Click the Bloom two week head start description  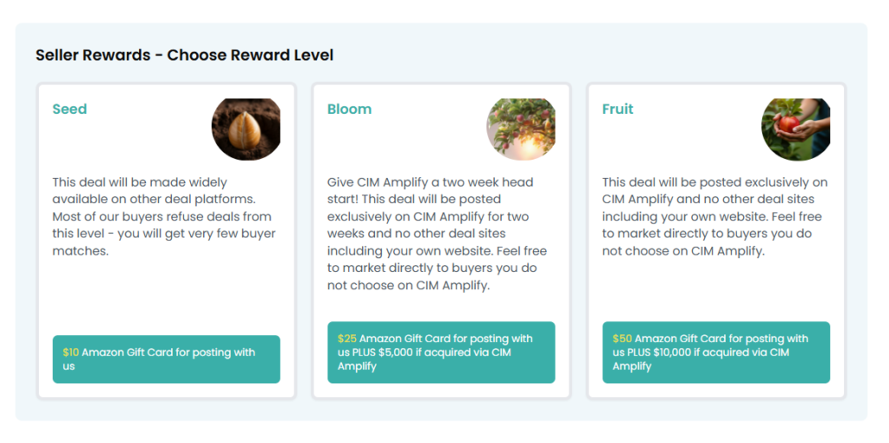tap(438, 234)
